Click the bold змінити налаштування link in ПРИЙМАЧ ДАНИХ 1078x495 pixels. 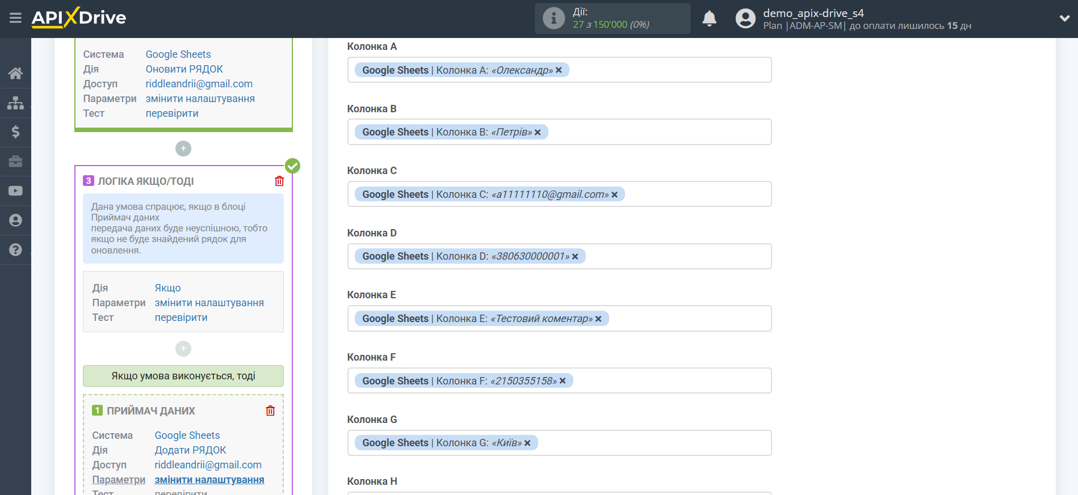[x=209, y=480]
